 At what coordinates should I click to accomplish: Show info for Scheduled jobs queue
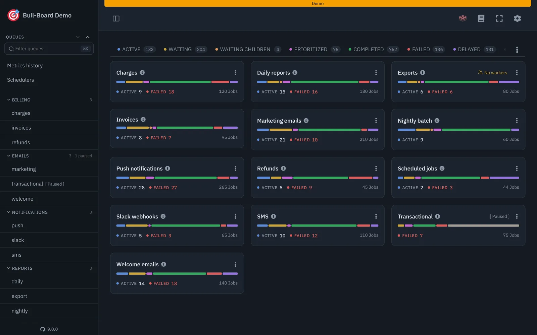[442, 169]
